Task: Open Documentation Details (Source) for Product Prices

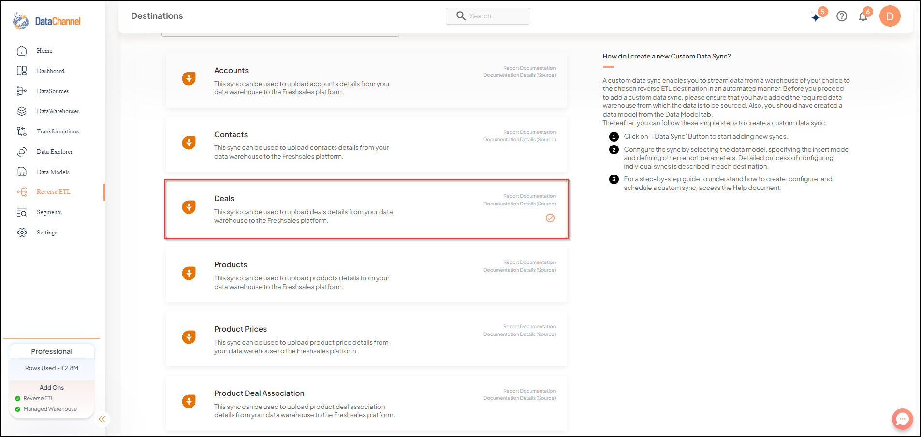Action: [520, 335]
